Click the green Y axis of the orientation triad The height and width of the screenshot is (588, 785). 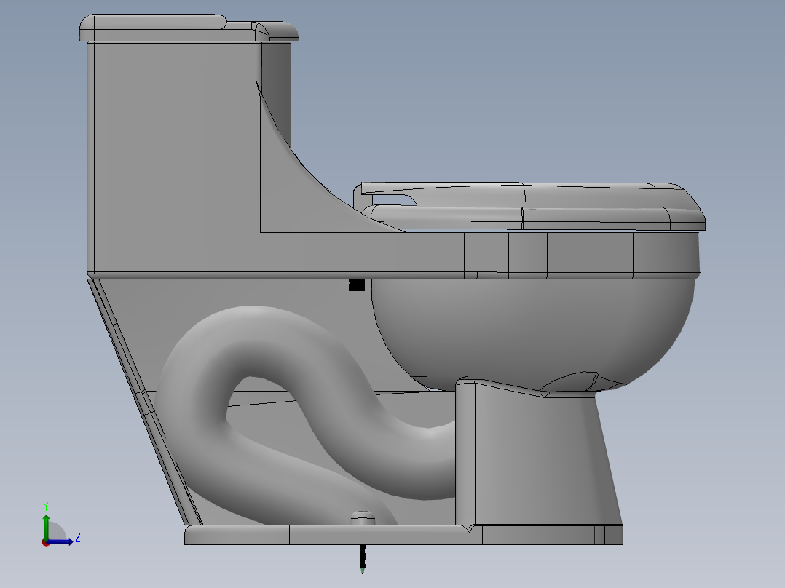coord(46,526)
